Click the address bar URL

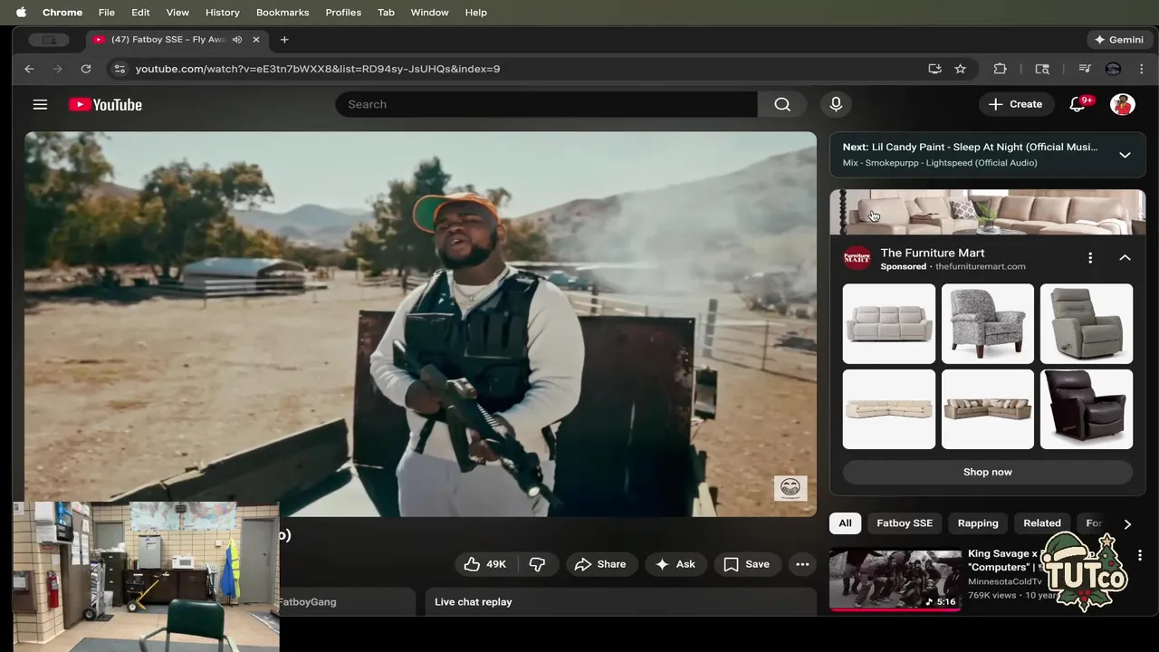pos(318,69)
